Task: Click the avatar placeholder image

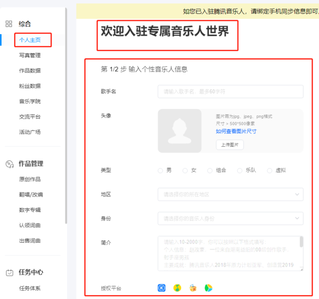Action: tap(180, 131)
